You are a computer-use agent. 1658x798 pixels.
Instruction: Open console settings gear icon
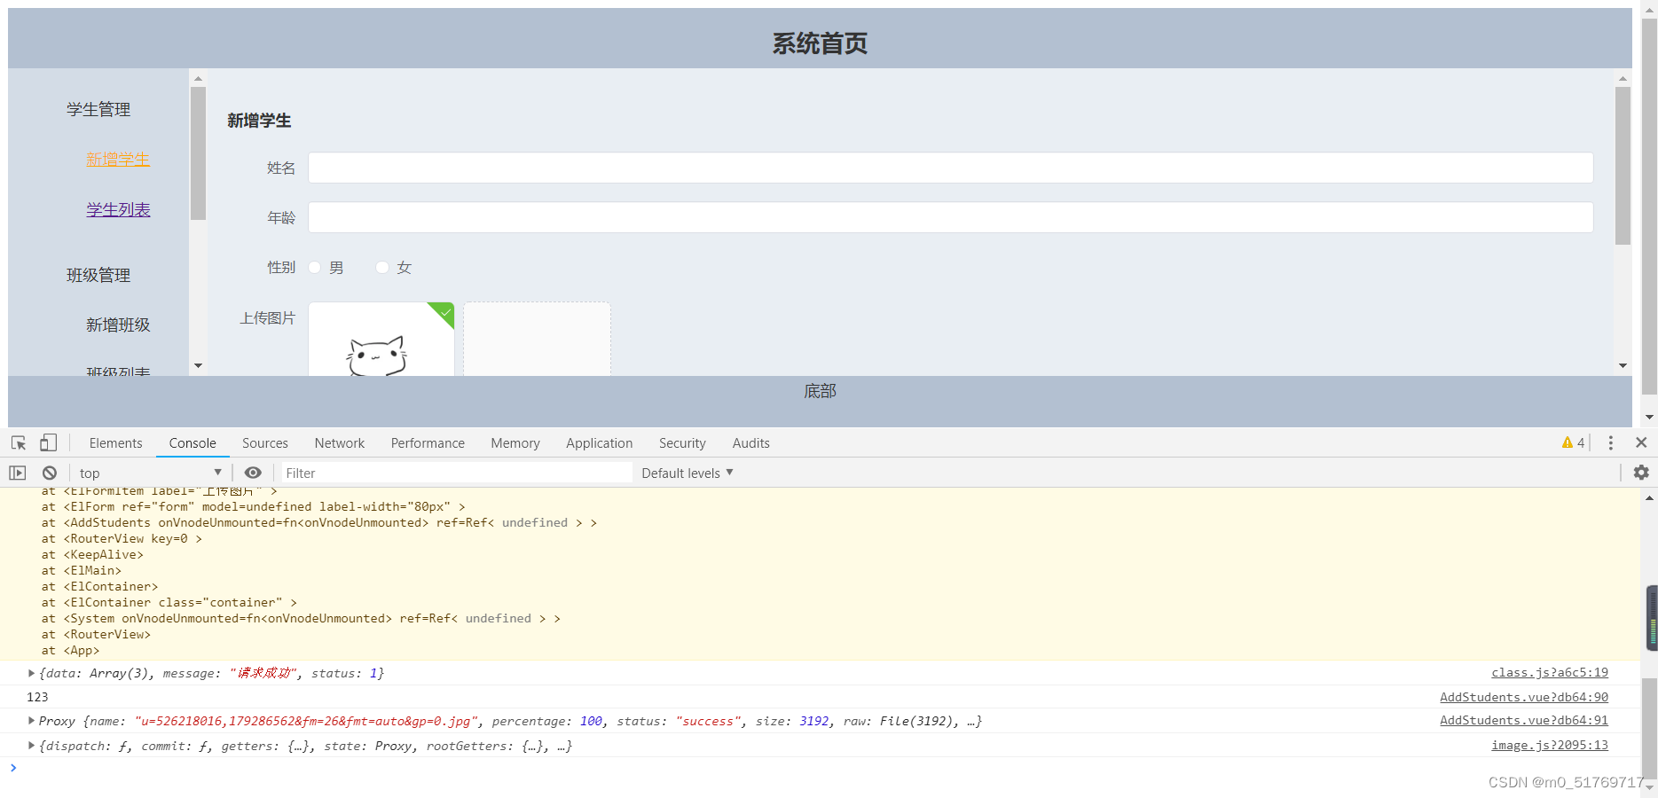pyautogui.click(x=1641, y=473)
